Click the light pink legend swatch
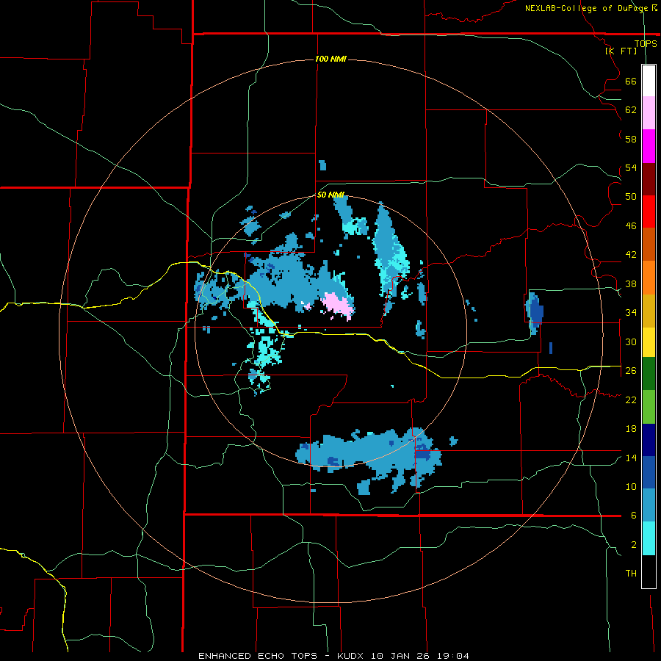The image size is (661, 661). coord(649,113)
